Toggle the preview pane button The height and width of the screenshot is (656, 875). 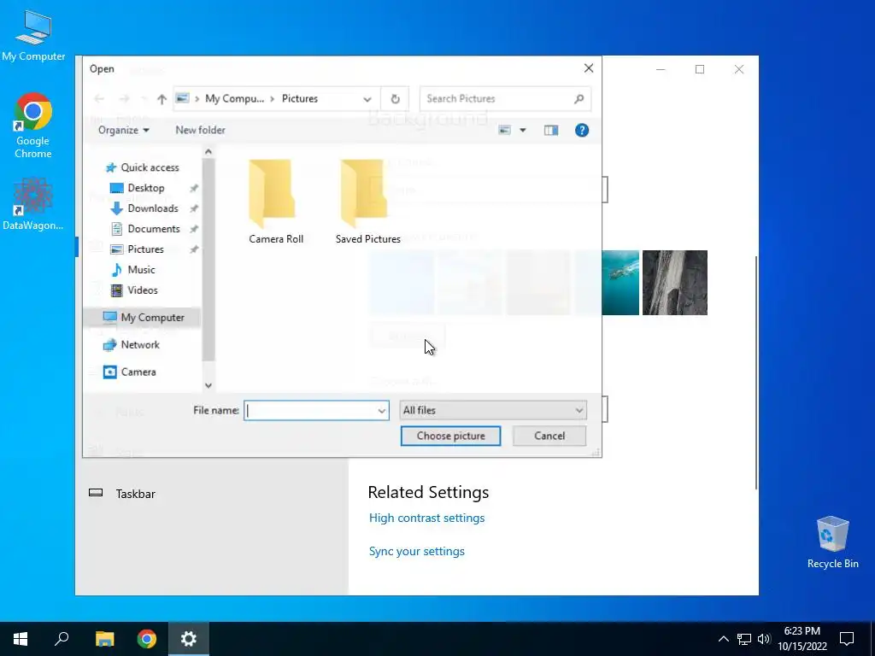(551, 130)
